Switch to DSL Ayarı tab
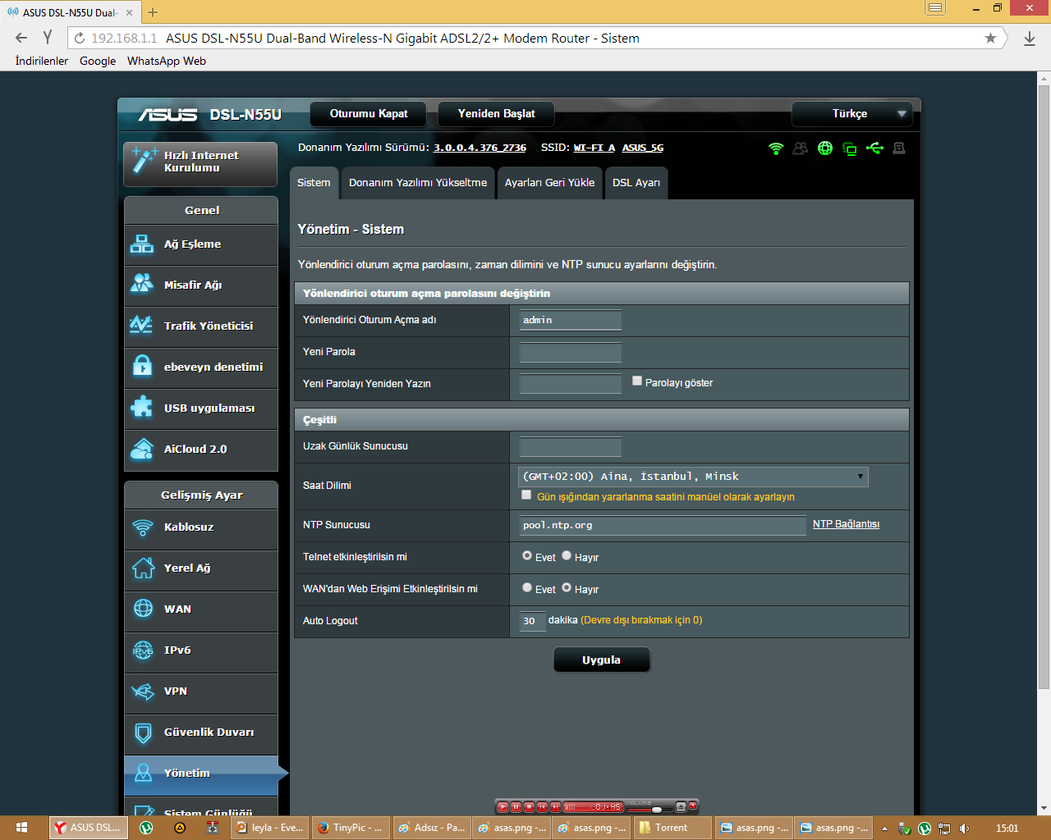The width and height of the screenshot is (1051, 840). 636,183
